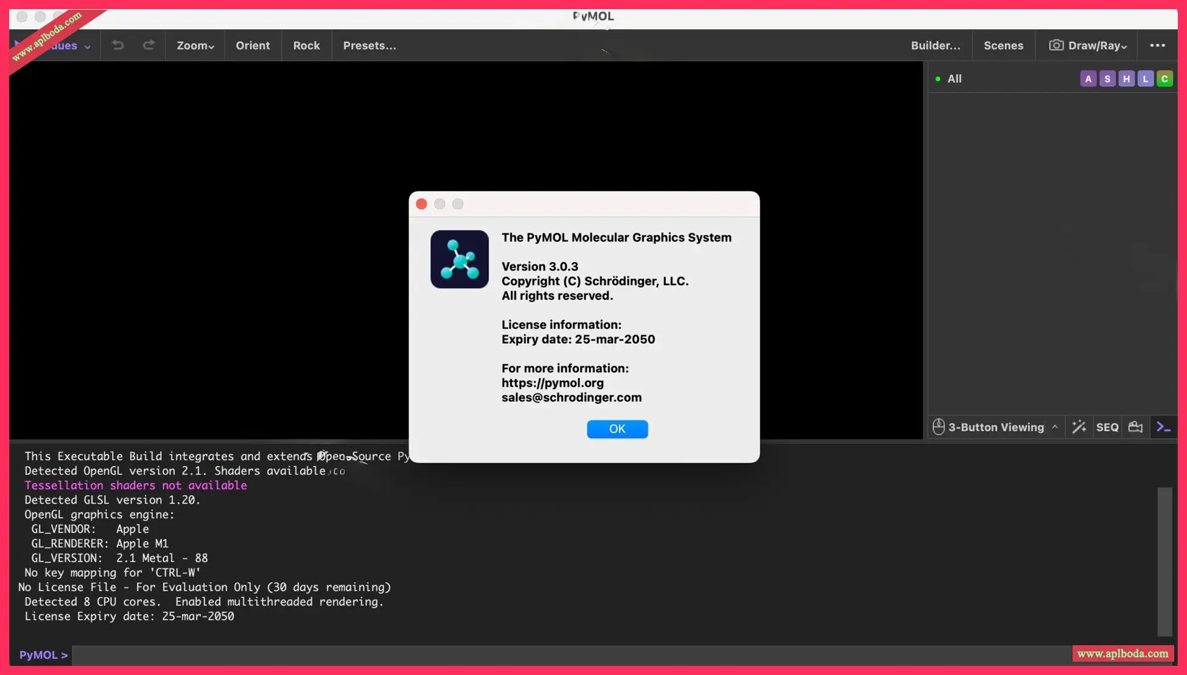Click the movie camera icon
Screen dimensions: 1187x675
pyautogui.click(x=1135, y=427)
